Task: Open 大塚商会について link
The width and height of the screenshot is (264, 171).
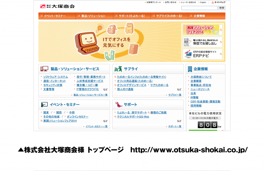Action: pyautogui.click(x=201, y=77)
